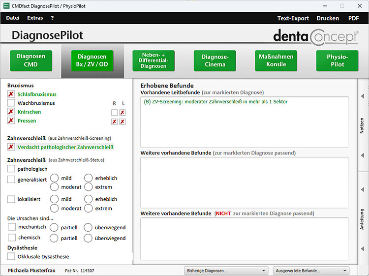The image size is (369, 276).
Task: Open the Bisherige Diagnosen dropdown
Action: tap(226, 271)
